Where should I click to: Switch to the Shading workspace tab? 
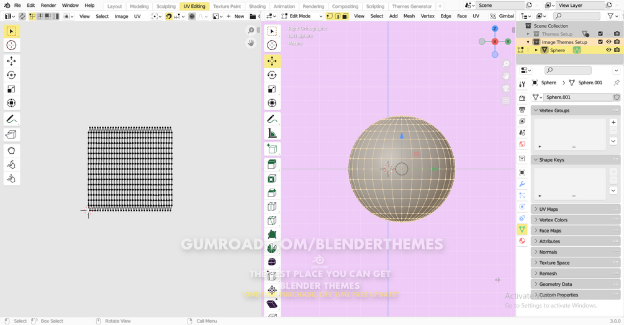(x=257, y=6)
